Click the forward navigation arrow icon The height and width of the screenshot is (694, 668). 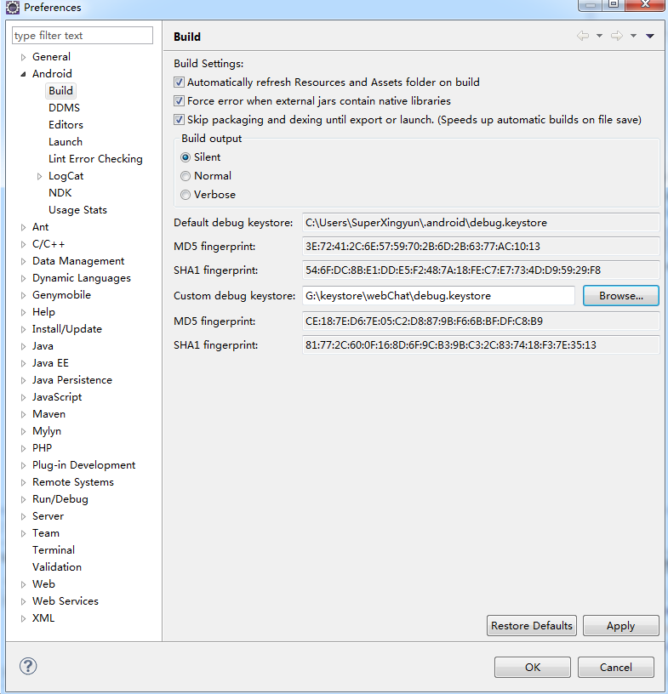tap(617, 36)
